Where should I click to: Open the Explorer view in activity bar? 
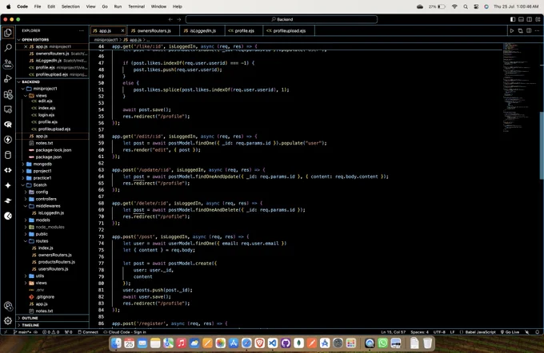tap(8, 33)
